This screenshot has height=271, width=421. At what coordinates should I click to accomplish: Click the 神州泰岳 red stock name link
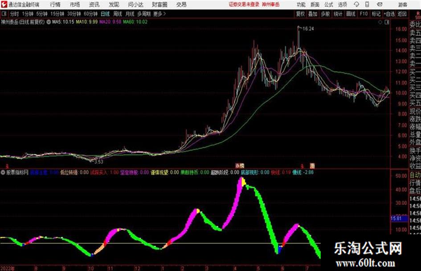point(271,4)
